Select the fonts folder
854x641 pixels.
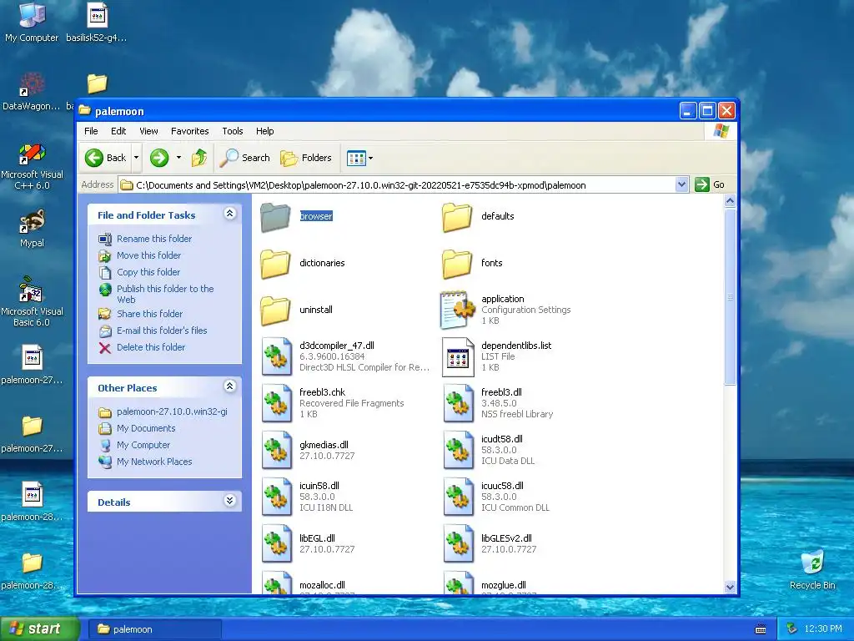(457, 264)
